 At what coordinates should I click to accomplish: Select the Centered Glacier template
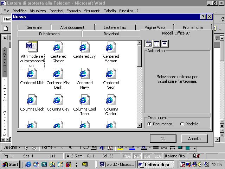pos(58,52)
